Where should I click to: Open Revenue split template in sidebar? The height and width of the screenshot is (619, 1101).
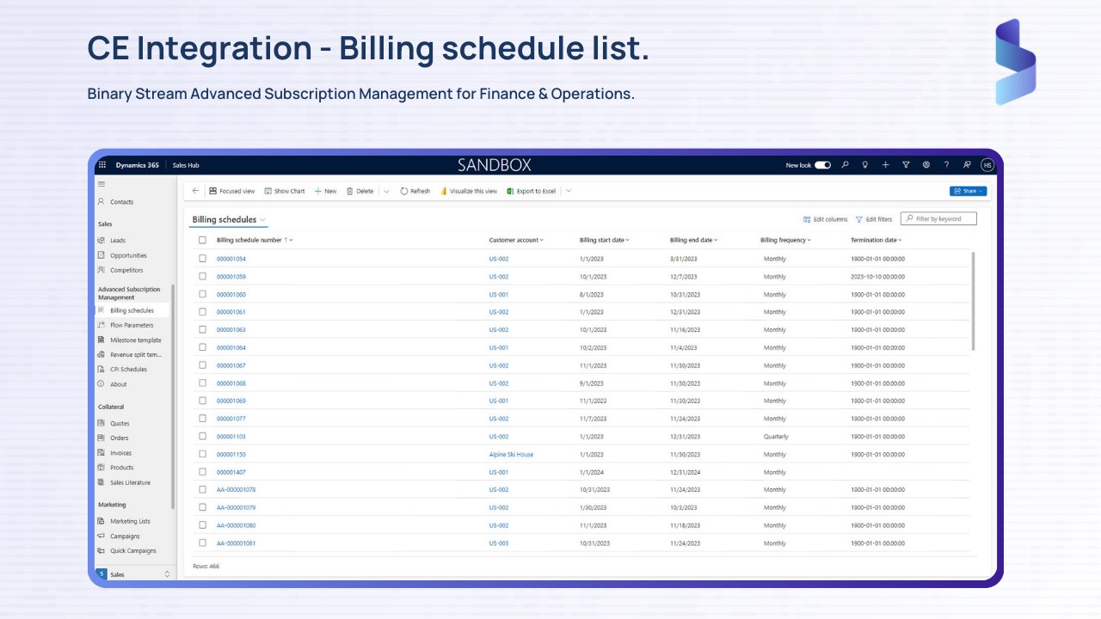click(135, 354)
